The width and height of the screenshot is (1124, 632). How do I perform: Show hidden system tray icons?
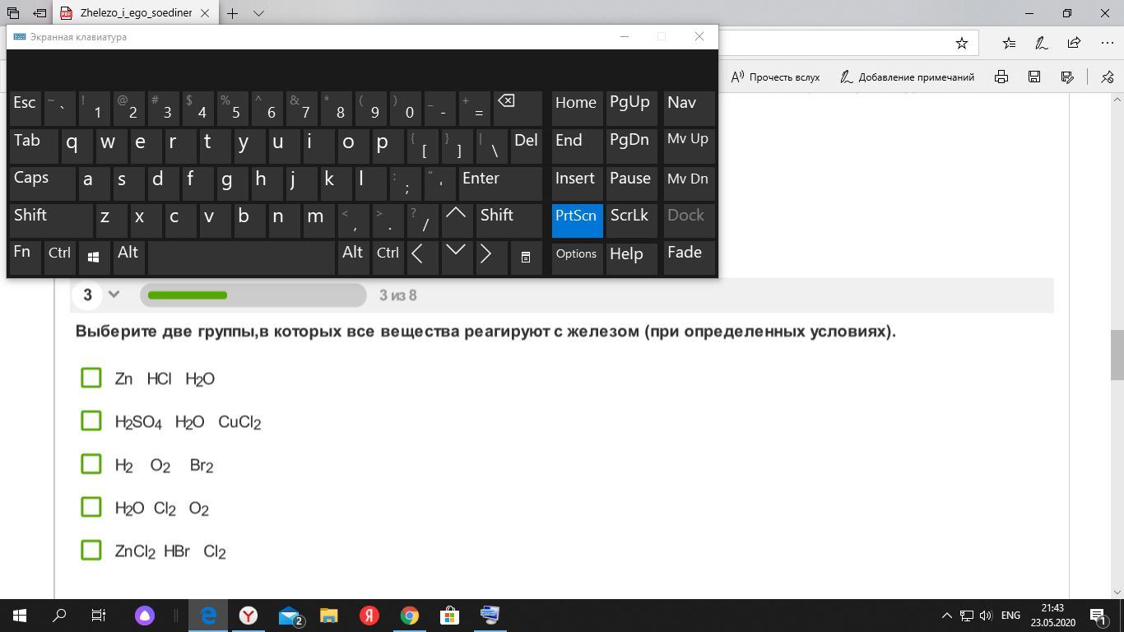[946, 616]
